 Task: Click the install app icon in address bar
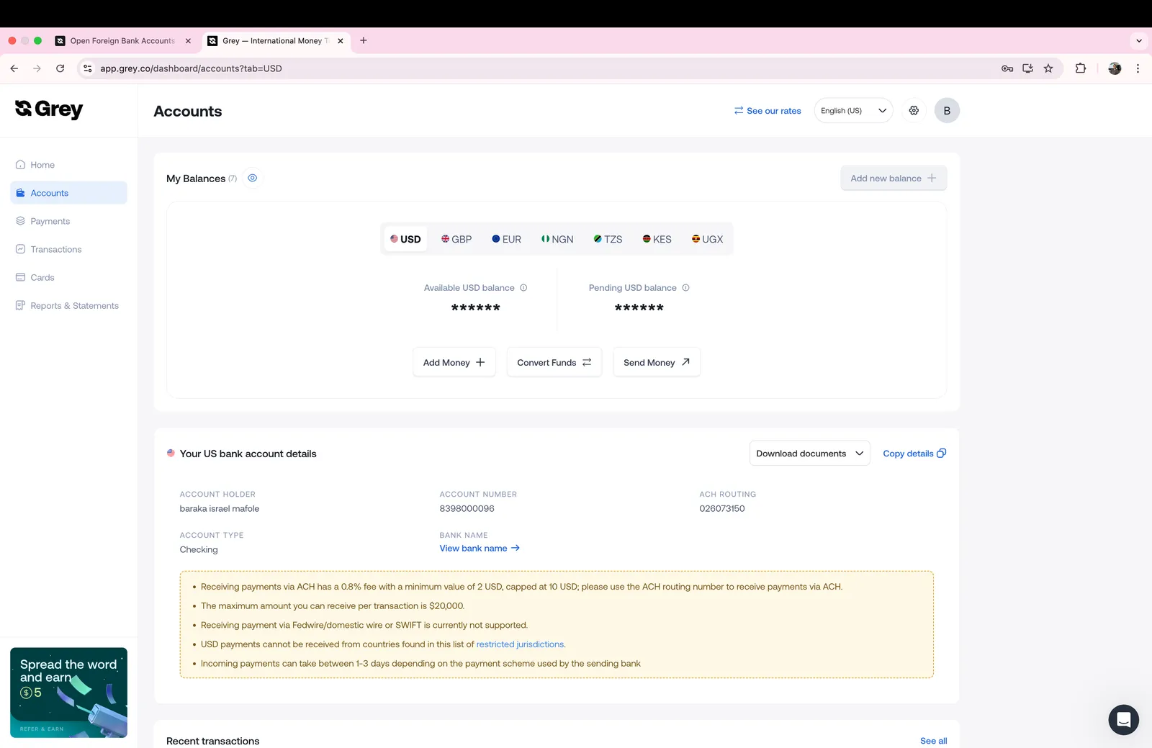[1027, 68]
